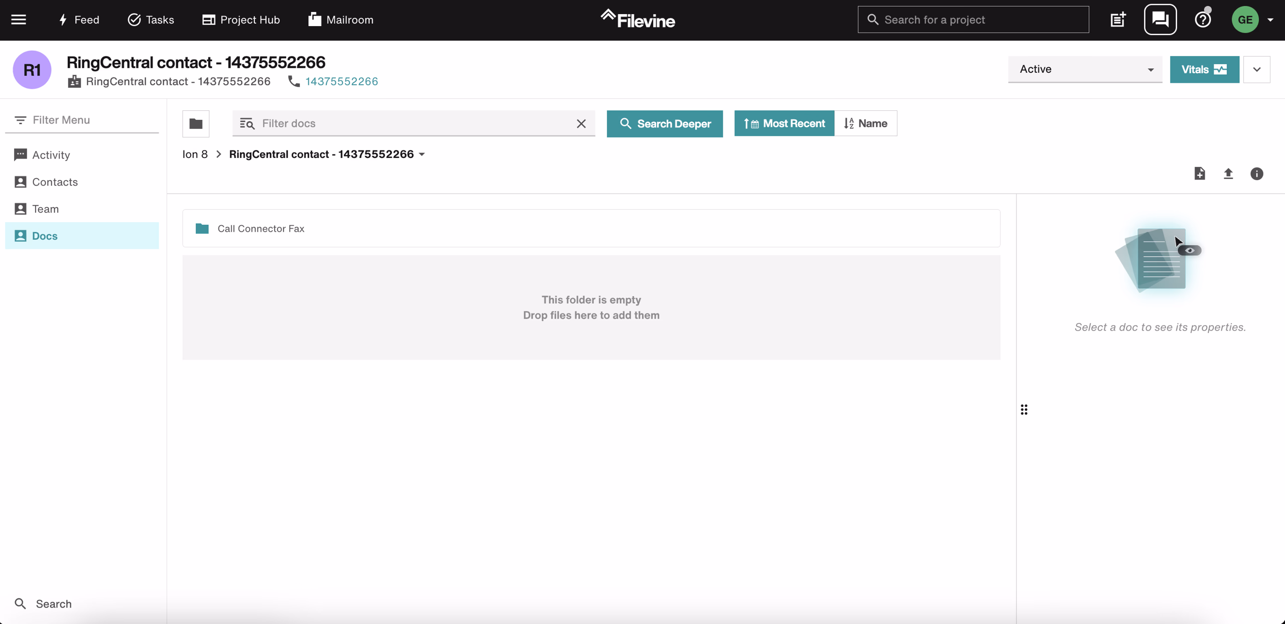
Task: Switch to the Contacts section in sidebar
Action: [55, 182]
